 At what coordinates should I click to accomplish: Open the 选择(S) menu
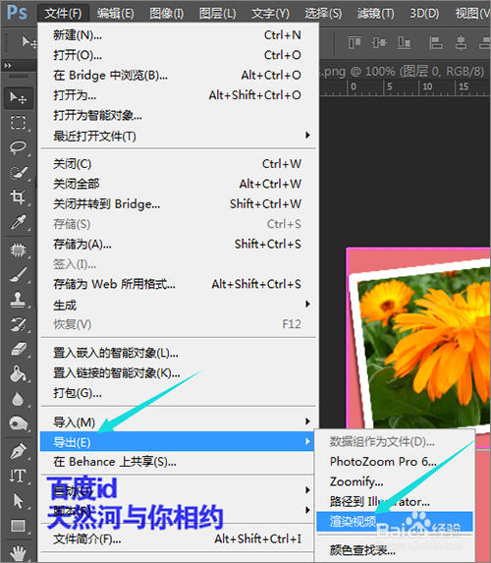point(323,14)
